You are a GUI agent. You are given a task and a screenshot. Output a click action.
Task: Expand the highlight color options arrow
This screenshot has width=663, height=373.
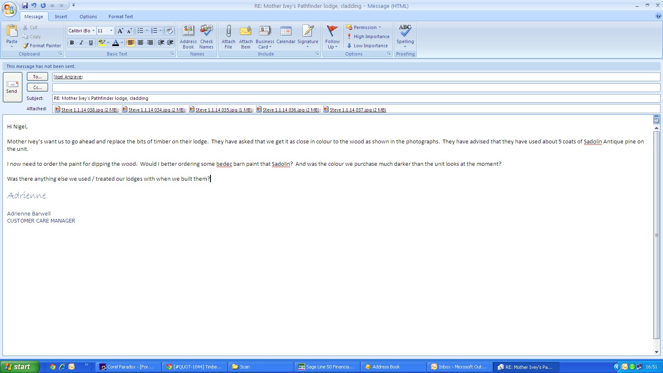(x=109, y=43)
